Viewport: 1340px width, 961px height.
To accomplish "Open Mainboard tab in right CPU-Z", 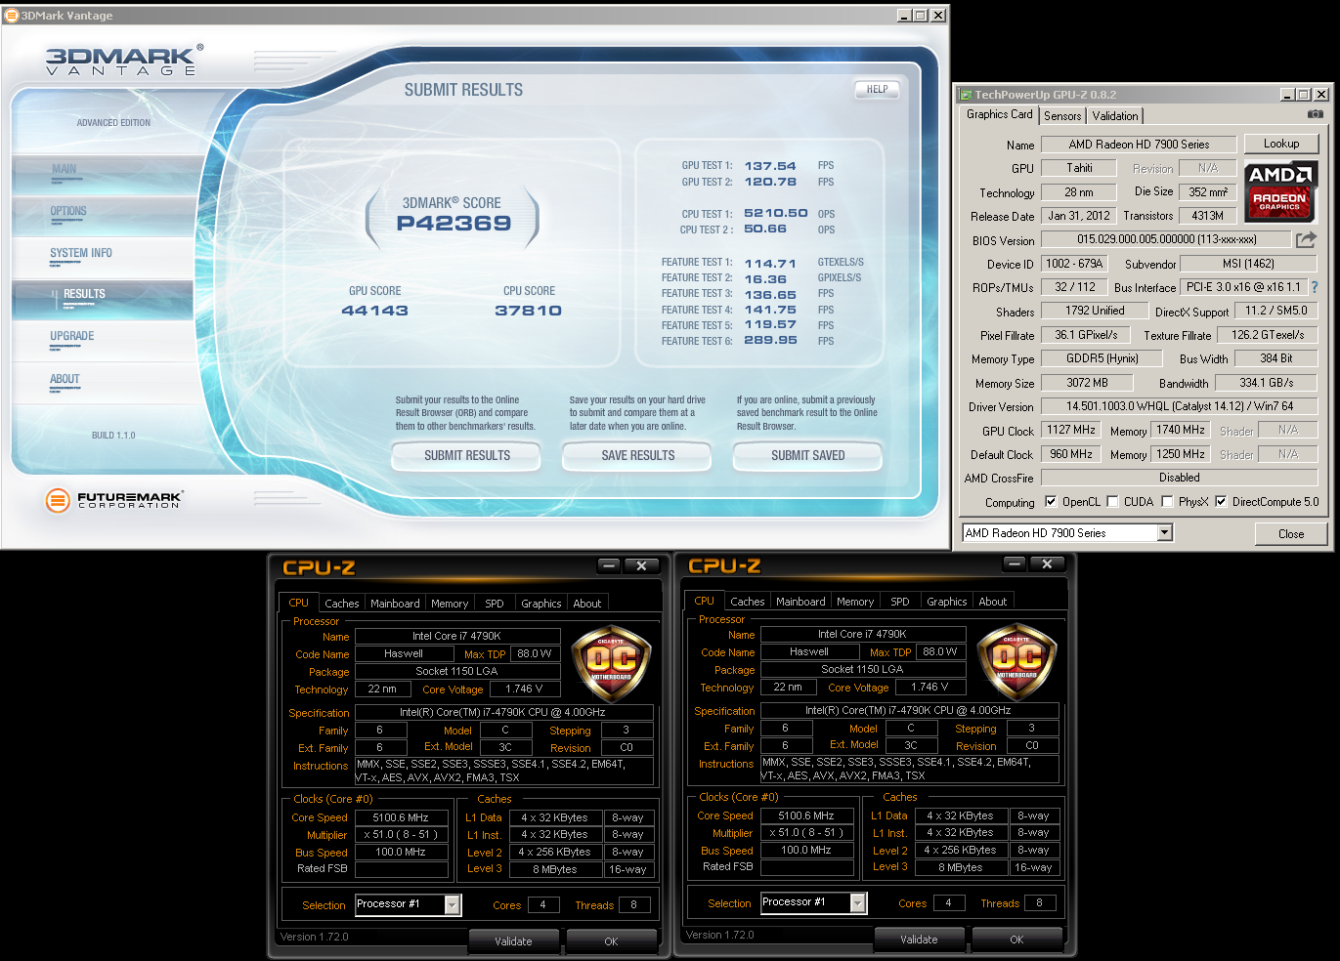I will tap(800, 602).
